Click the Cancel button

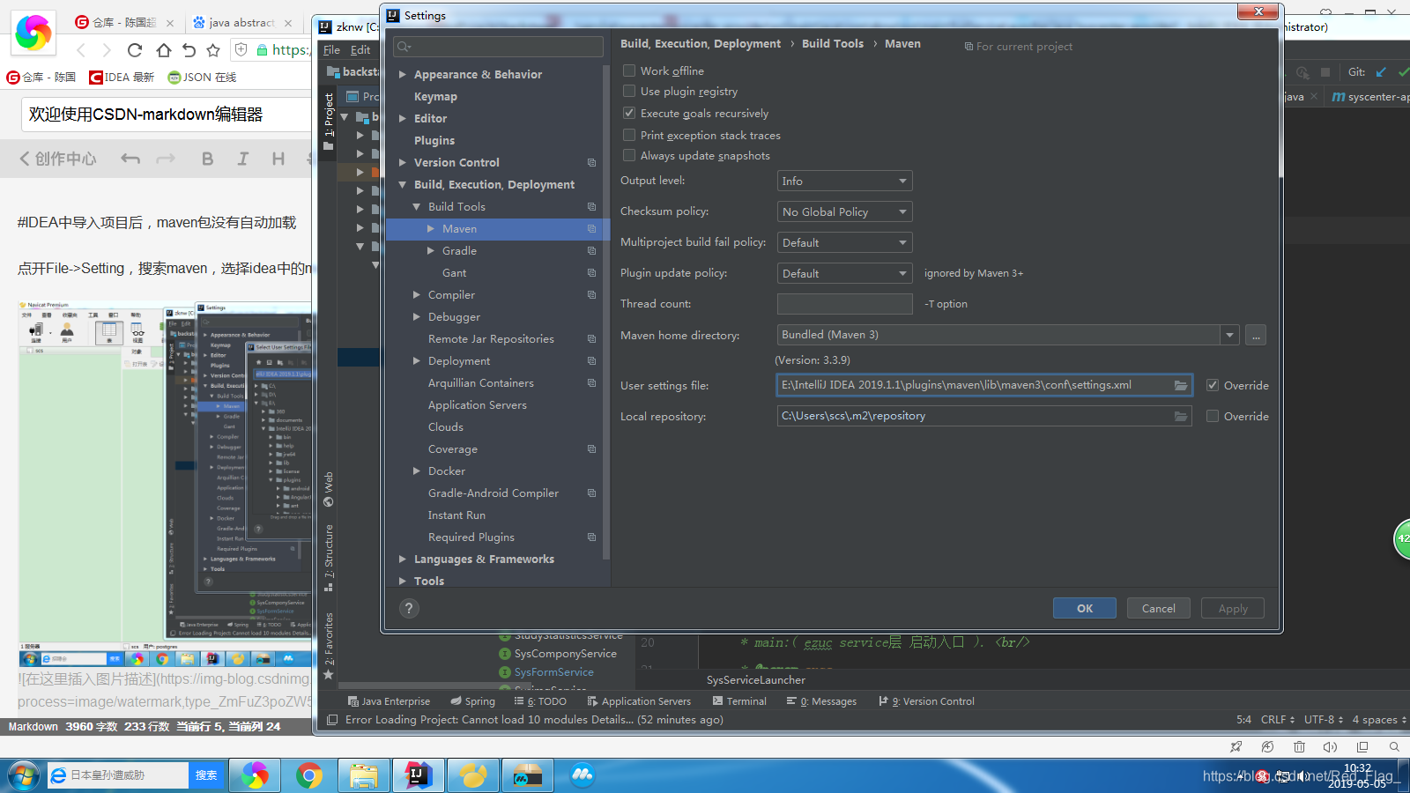[1159, 608]
